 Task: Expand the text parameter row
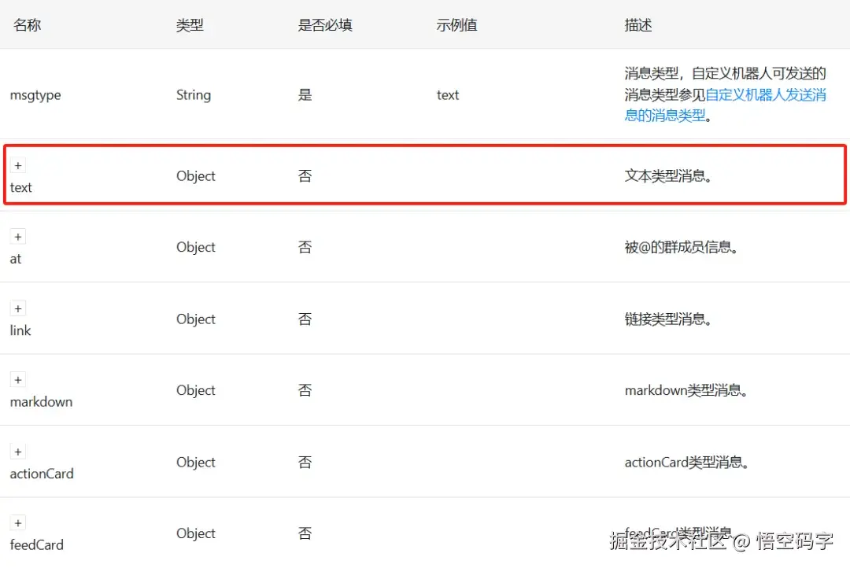18,165
